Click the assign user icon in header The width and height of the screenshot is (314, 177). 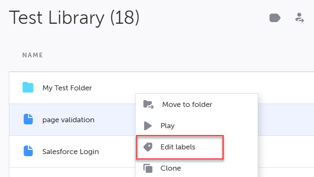[x=300, y=18]
